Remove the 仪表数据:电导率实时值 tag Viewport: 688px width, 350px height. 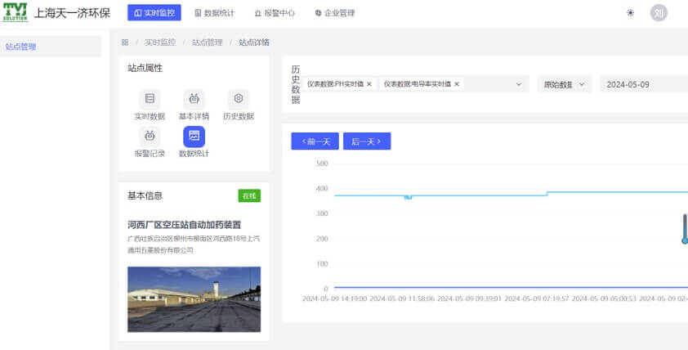457,84
